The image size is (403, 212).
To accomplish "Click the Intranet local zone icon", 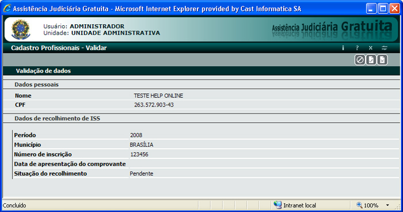I will coord(277,205).
